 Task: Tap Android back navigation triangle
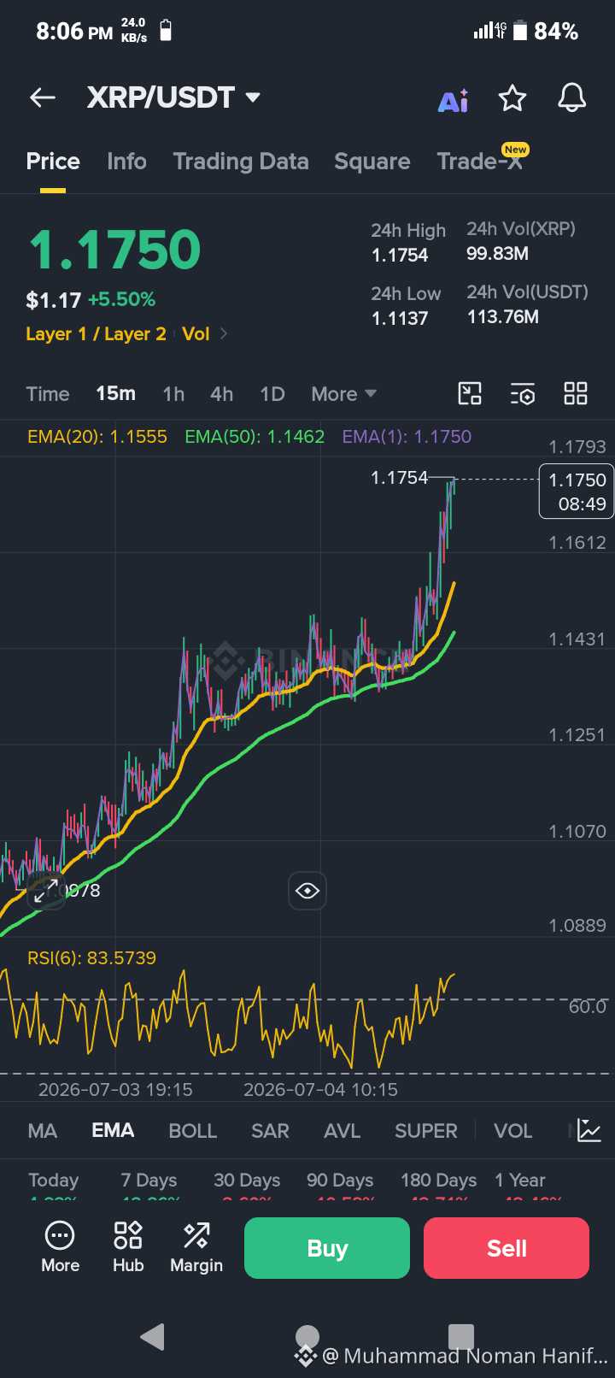(x=152, y=1336)
